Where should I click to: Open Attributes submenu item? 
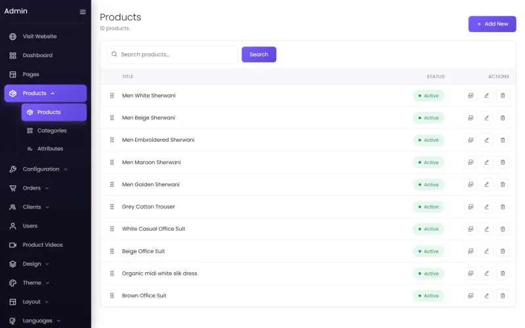pyautogui.click(x=54, y=149)
